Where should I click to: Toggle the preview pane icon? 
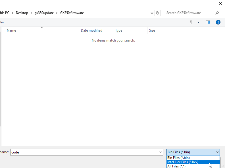click(208, 22)
